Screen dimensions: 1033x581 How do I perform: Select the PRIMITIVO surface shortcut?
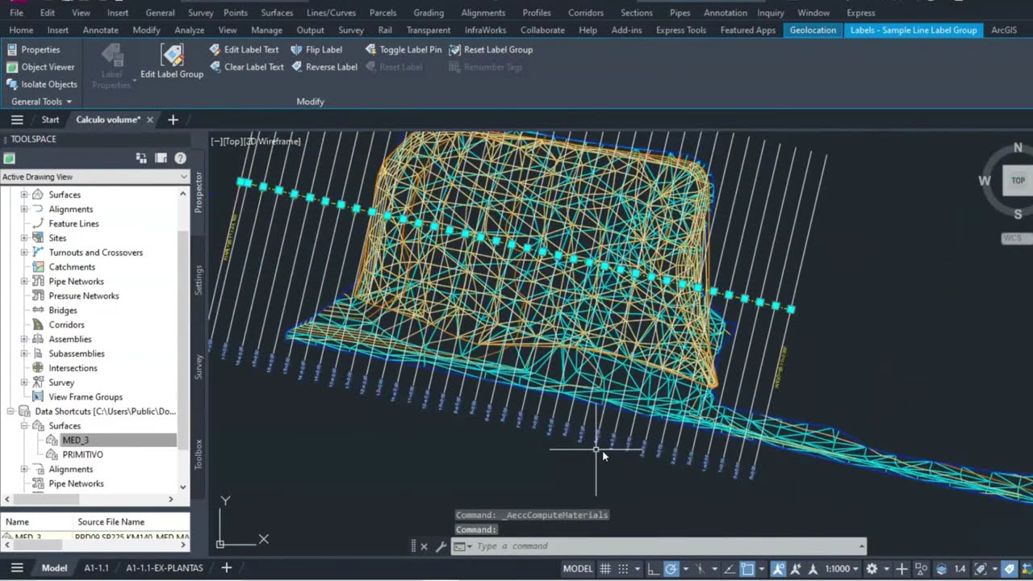coord(82,454)
